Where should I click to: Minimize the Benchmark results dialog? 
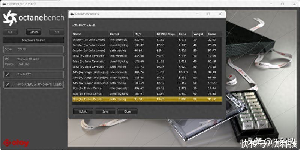pos(197,14)
